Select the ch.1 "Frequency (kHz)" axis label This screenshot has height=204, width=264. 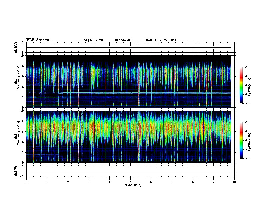(x=18, y=77)
